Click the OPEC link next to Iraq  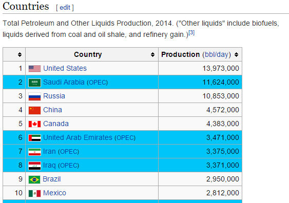[69, 166]
